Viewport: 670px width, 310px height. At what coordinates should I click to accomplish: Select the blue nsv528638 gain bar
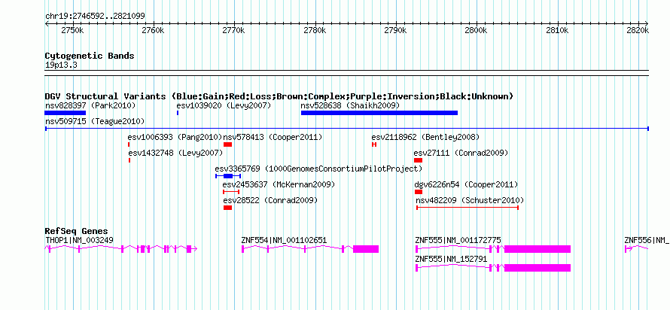pyautogui.click(x=379, y=113)
